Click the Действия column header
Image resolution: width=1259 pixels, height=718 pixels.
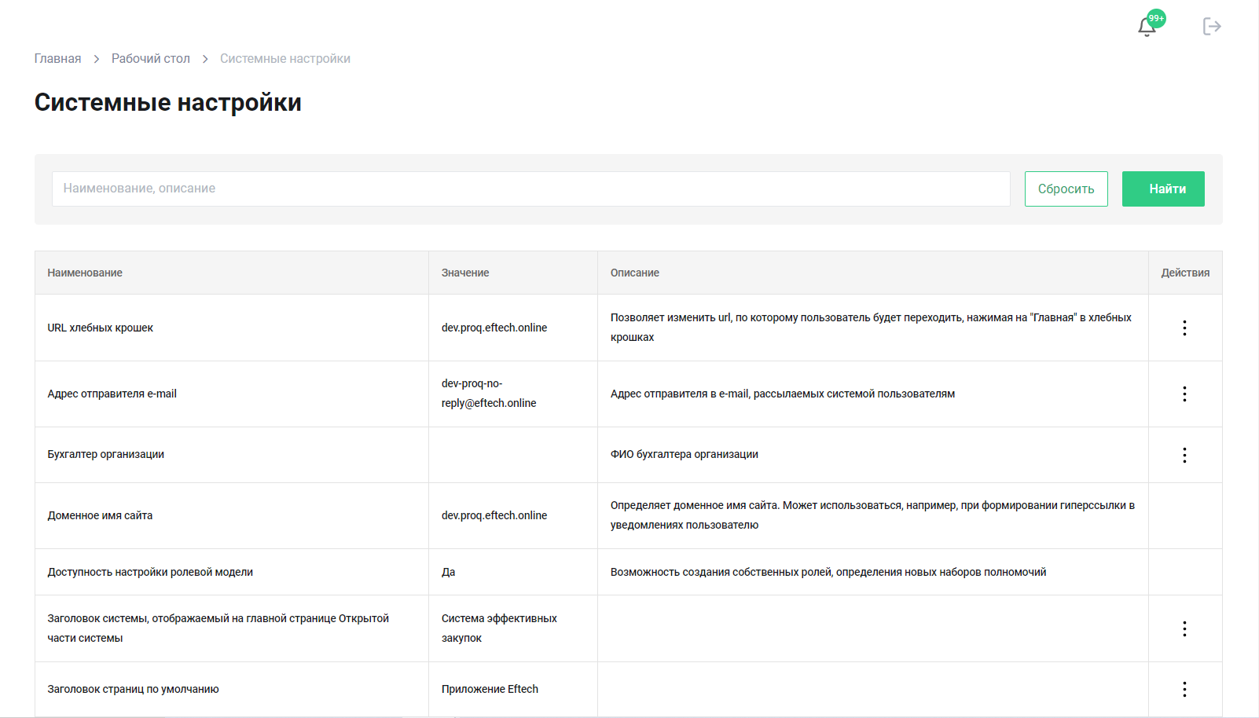click(1185, 273)
